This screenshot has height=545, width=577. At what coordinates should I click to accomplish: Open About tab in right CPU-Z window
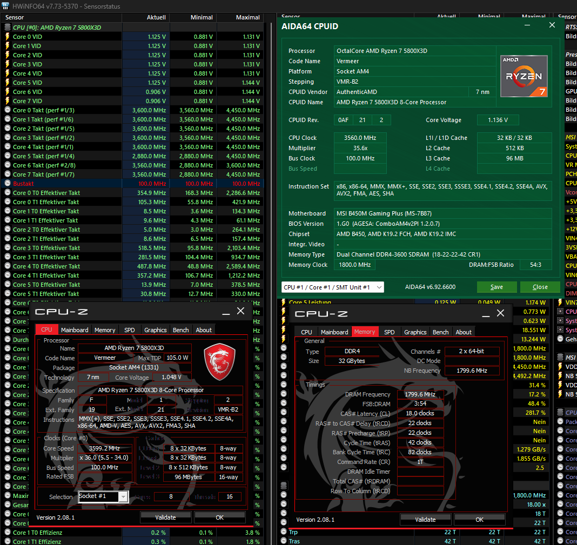464,332
